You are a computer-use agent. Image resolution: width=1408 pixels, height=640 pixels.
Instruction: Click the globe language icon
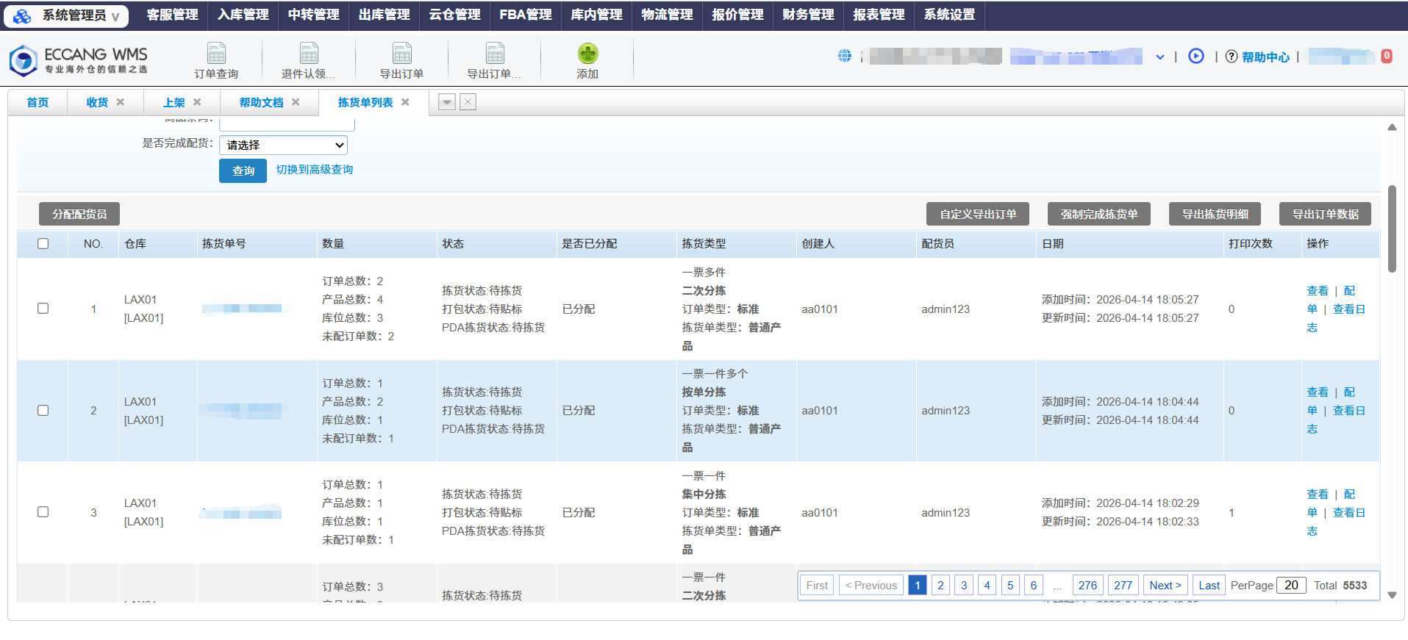pyautogui.click(x=844, y=56)
